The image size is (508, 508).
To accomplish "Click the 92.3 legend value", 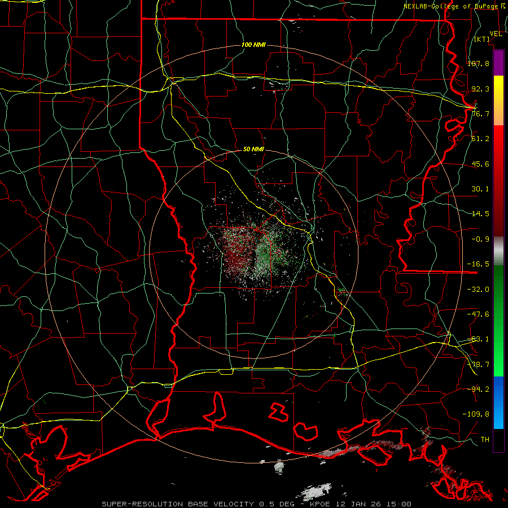I will tap(480, 89).
